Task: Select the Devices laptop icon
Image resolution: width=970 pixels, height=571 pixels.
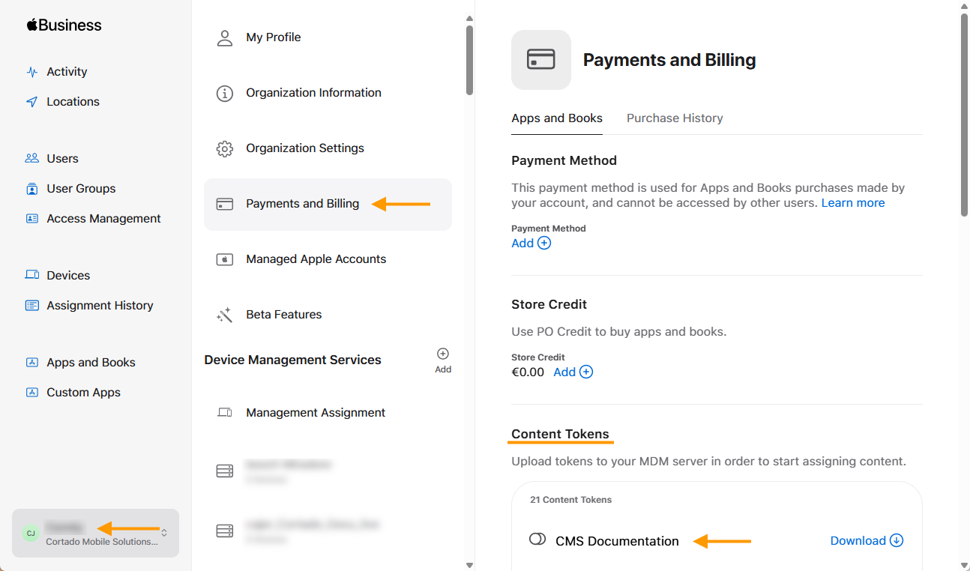Action: click(31, 275)
